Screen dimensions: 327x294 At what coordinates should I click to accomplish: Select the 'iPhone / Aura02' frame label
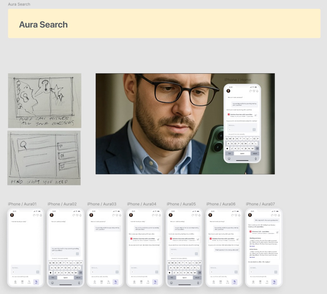coord(62,204)
